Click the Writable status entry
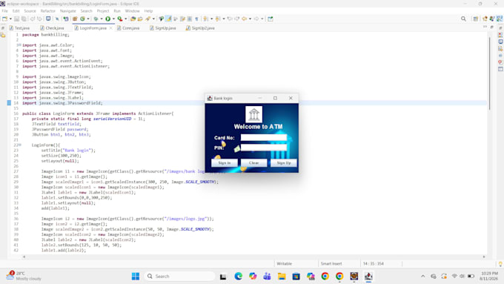This screenshot has width=504, height=284. click(x=285, y=263)
